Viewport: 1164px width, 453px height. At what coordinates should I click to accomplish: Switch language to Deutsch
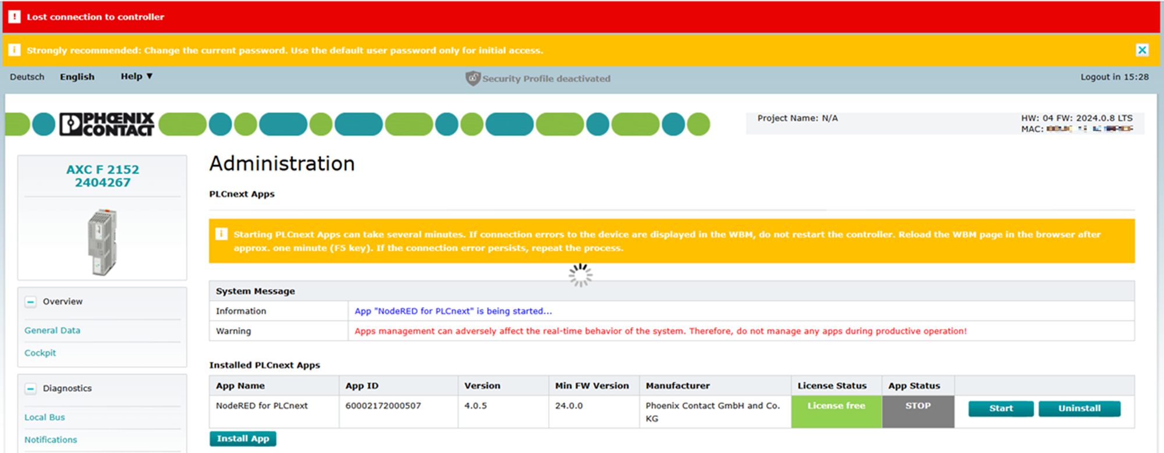[27, 77]
